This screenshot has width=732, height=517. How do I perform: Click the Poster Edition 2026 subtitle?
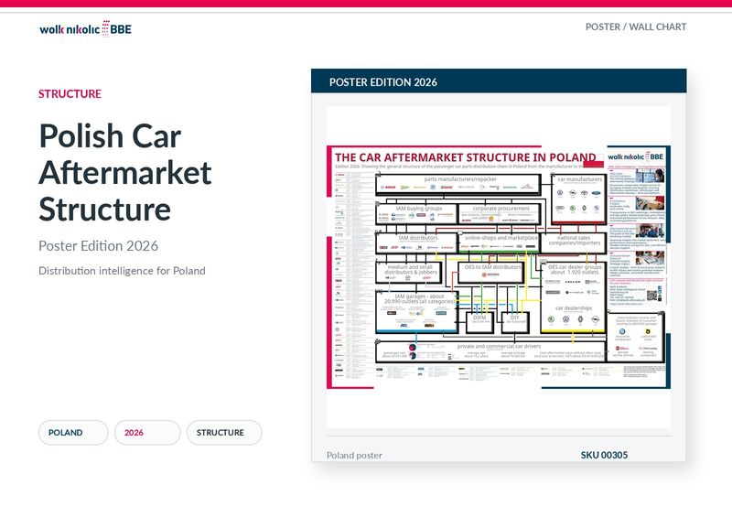click(x=98, y=245)
